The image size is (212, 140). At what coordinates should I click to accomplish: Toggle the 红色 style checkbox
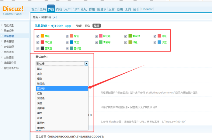click(155, 36)
